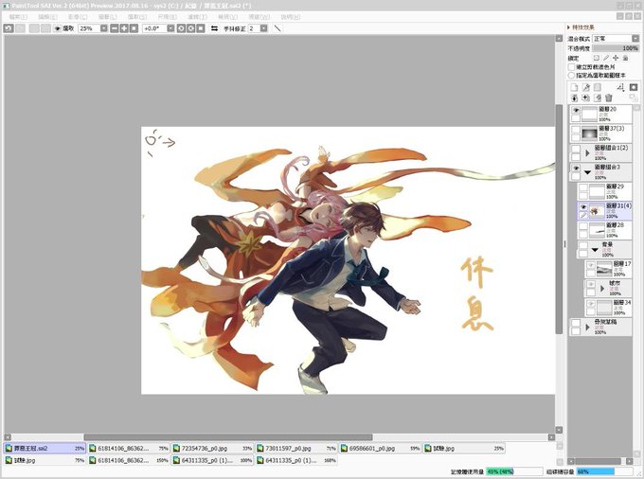Switch to 69586601_p0.jpg document tab

pyautogui.click(x=381, y=448)
